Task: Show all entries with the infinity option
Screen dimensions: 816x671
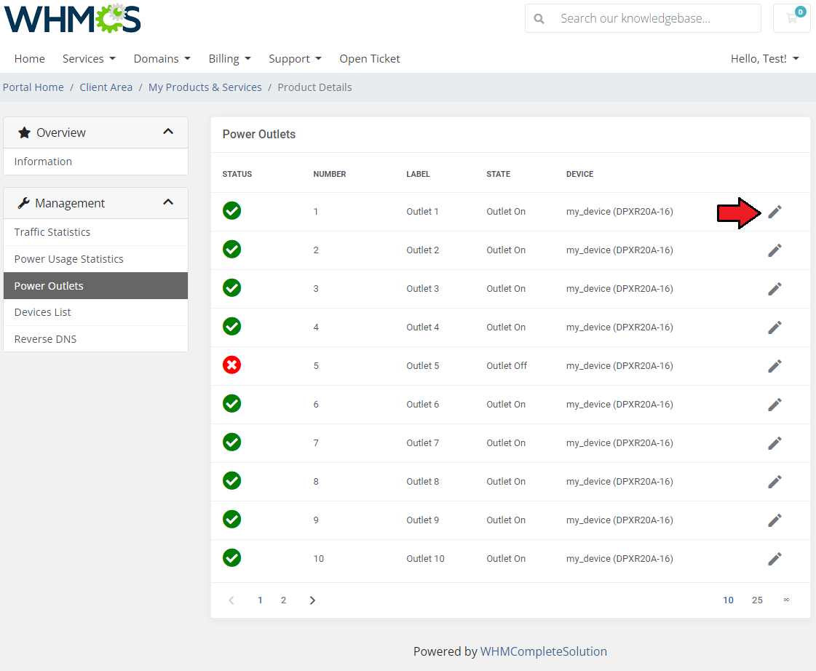Action: 786,600
